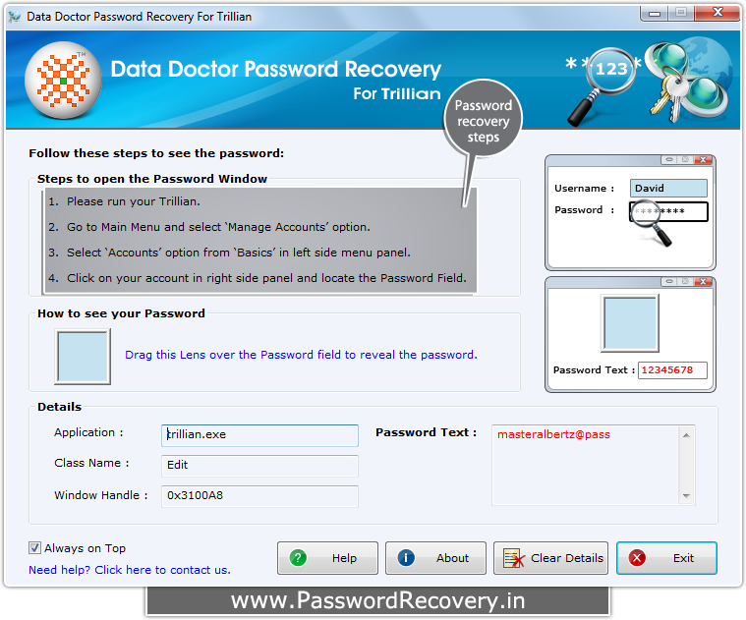746x620 pixels.
Task: Click step 4 'locate the Password Field' text
Action: (257, 278)
